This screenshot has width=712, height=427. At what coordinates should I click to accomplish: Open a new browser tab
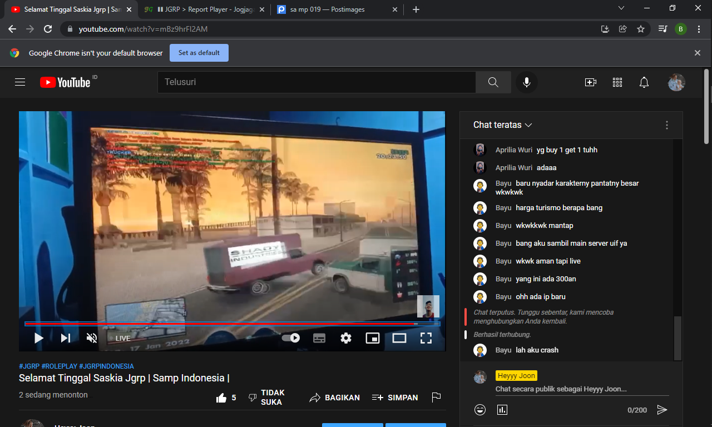(416, 9)
